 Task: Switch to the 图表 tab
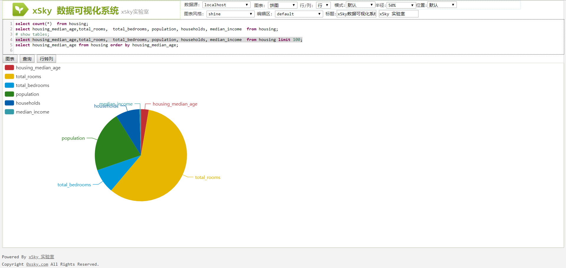(x=10, y=59)
